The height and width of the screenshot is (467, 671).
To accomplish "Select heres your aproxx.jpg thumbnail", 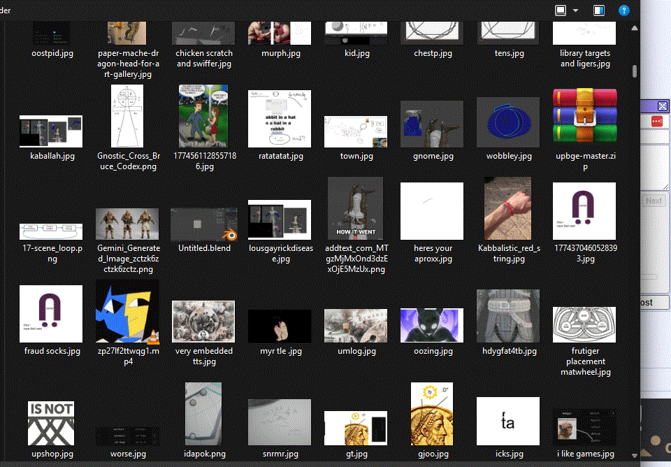I will point(432,211).
